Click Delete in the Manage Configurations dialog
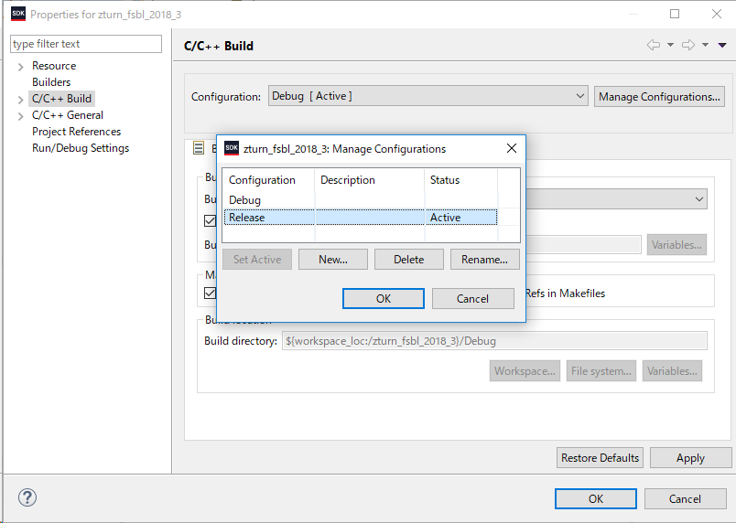 click(x=408, y=259)
